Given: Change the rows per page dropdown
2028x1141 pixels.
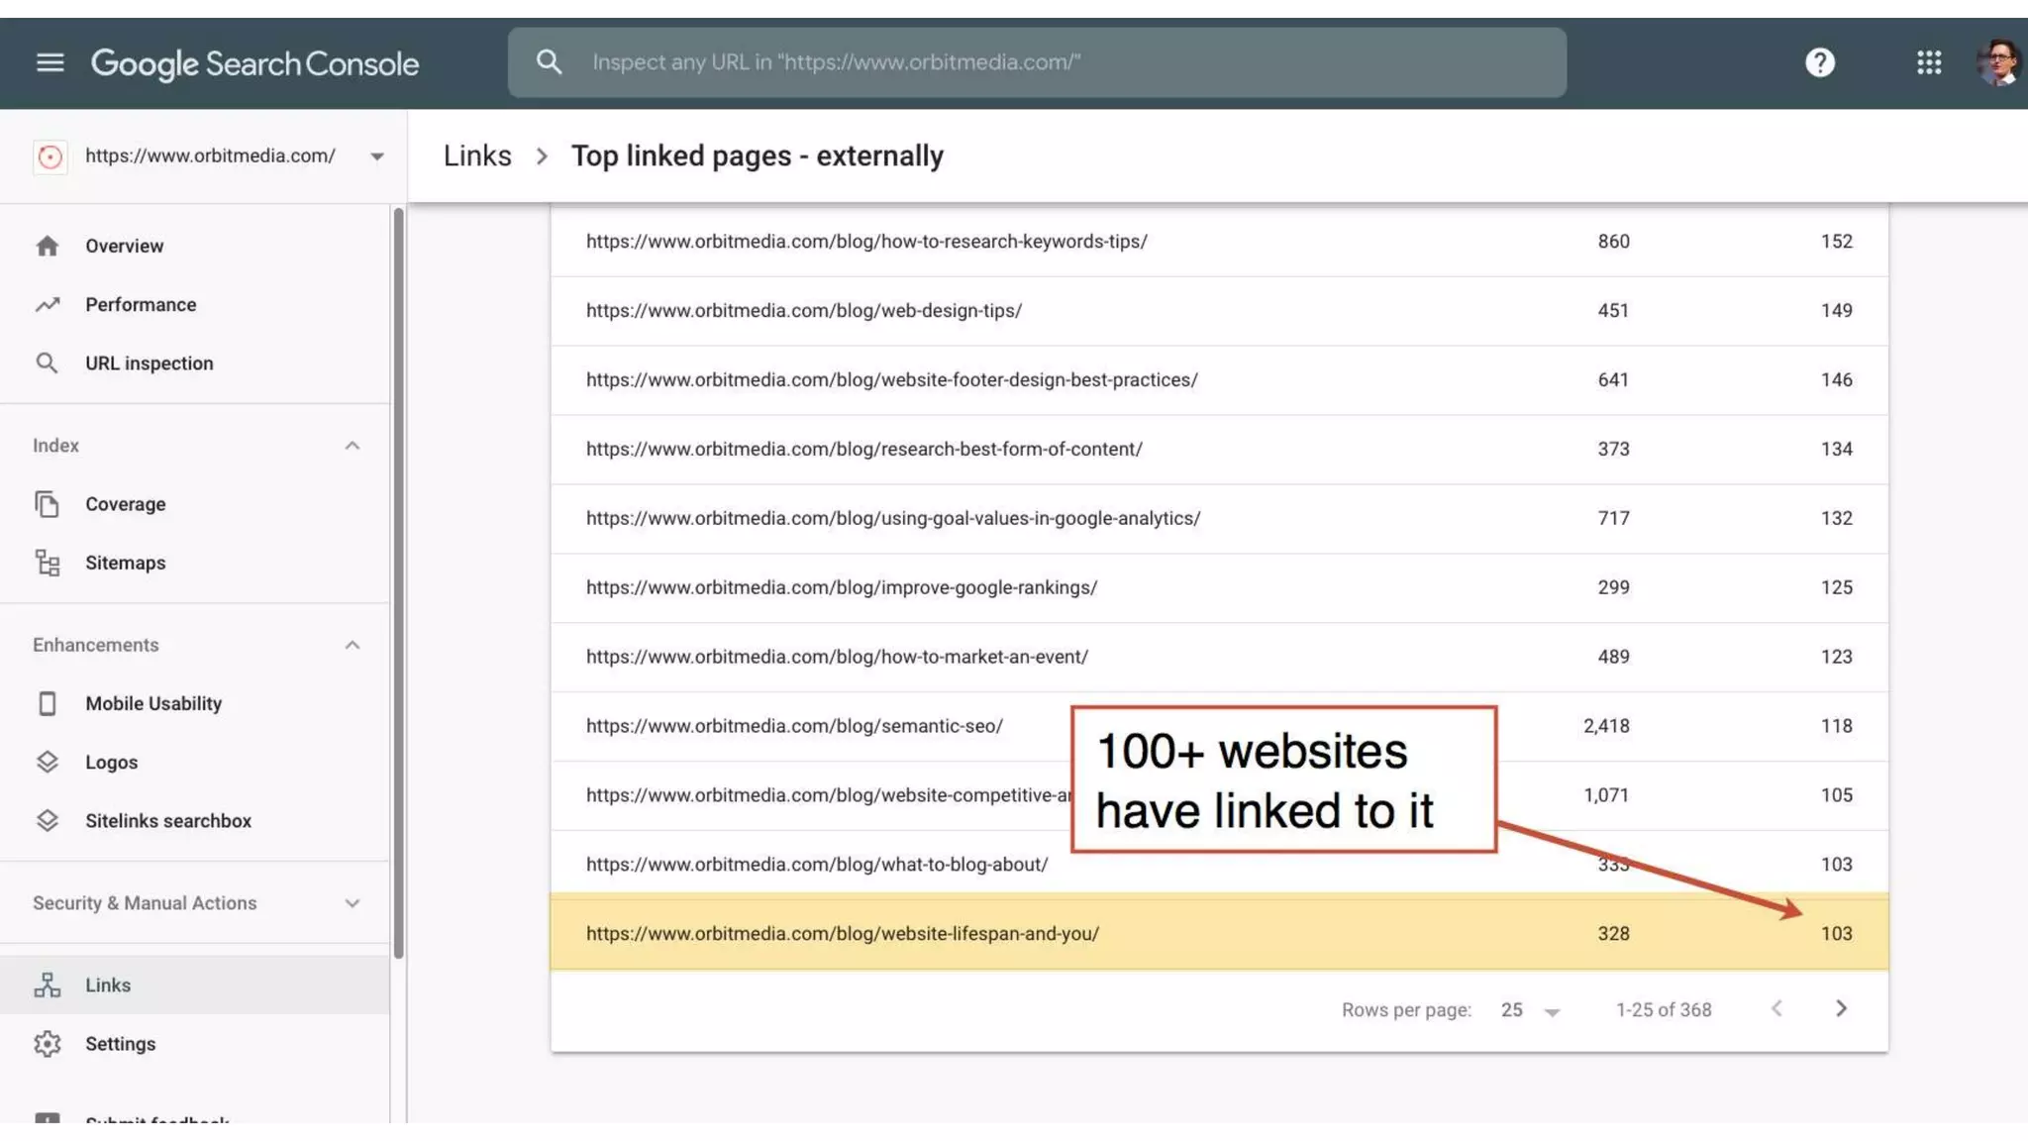Looking at the screenshot, I should pyautogui.click(x=1530, y=1010).
